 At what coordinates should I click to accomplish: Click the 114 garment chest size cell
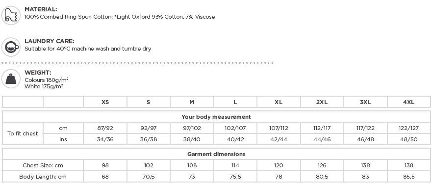point(235,165)
